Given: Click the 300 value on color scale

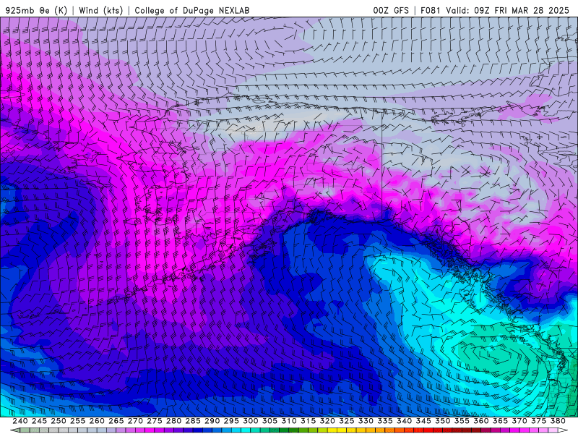Looking at the screenshot, I should [x=250, y=421].
